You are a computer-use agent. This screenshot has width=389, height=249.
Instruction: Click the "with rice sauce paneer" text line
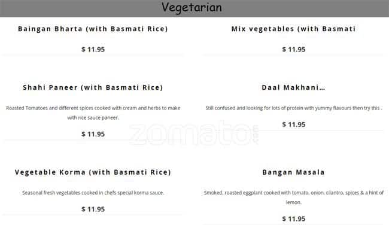pyautogui.click(x=93, y=118)
